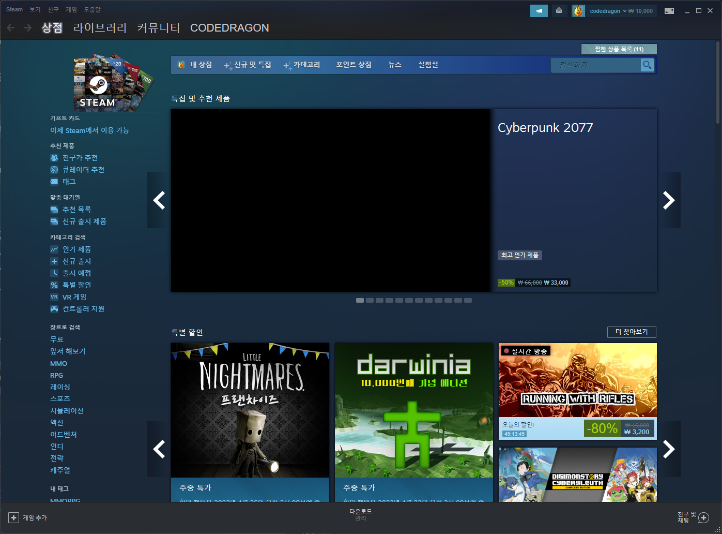Show previous 특별 할인 page arrow
Viewport: 722px width, 534px height.
159,449
